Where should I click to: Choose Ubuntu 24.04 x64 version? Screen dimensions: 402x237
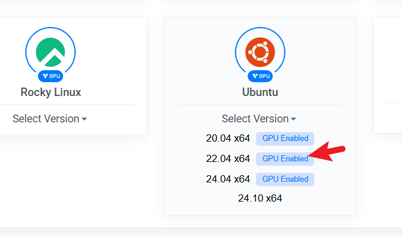click(x=228, y=179)
